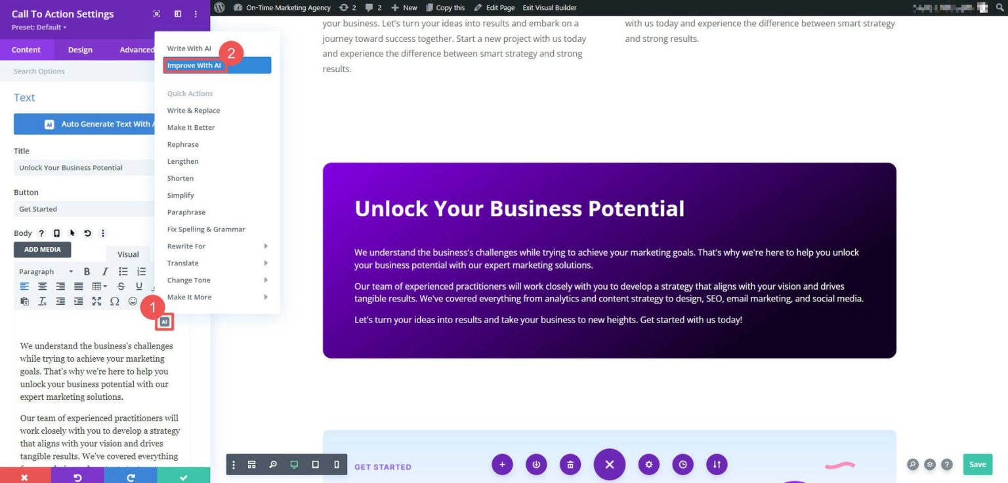The image size is (1008, 483).
Task: Choose Improve With AI from the menu
Action: (194, 65)
